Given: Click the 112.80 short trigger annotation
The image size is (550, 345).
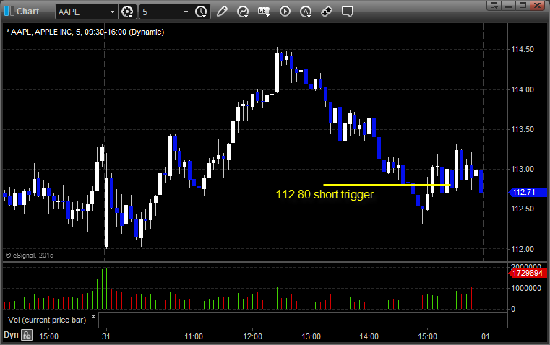Looking at the screenshot, I should (325, 194).
